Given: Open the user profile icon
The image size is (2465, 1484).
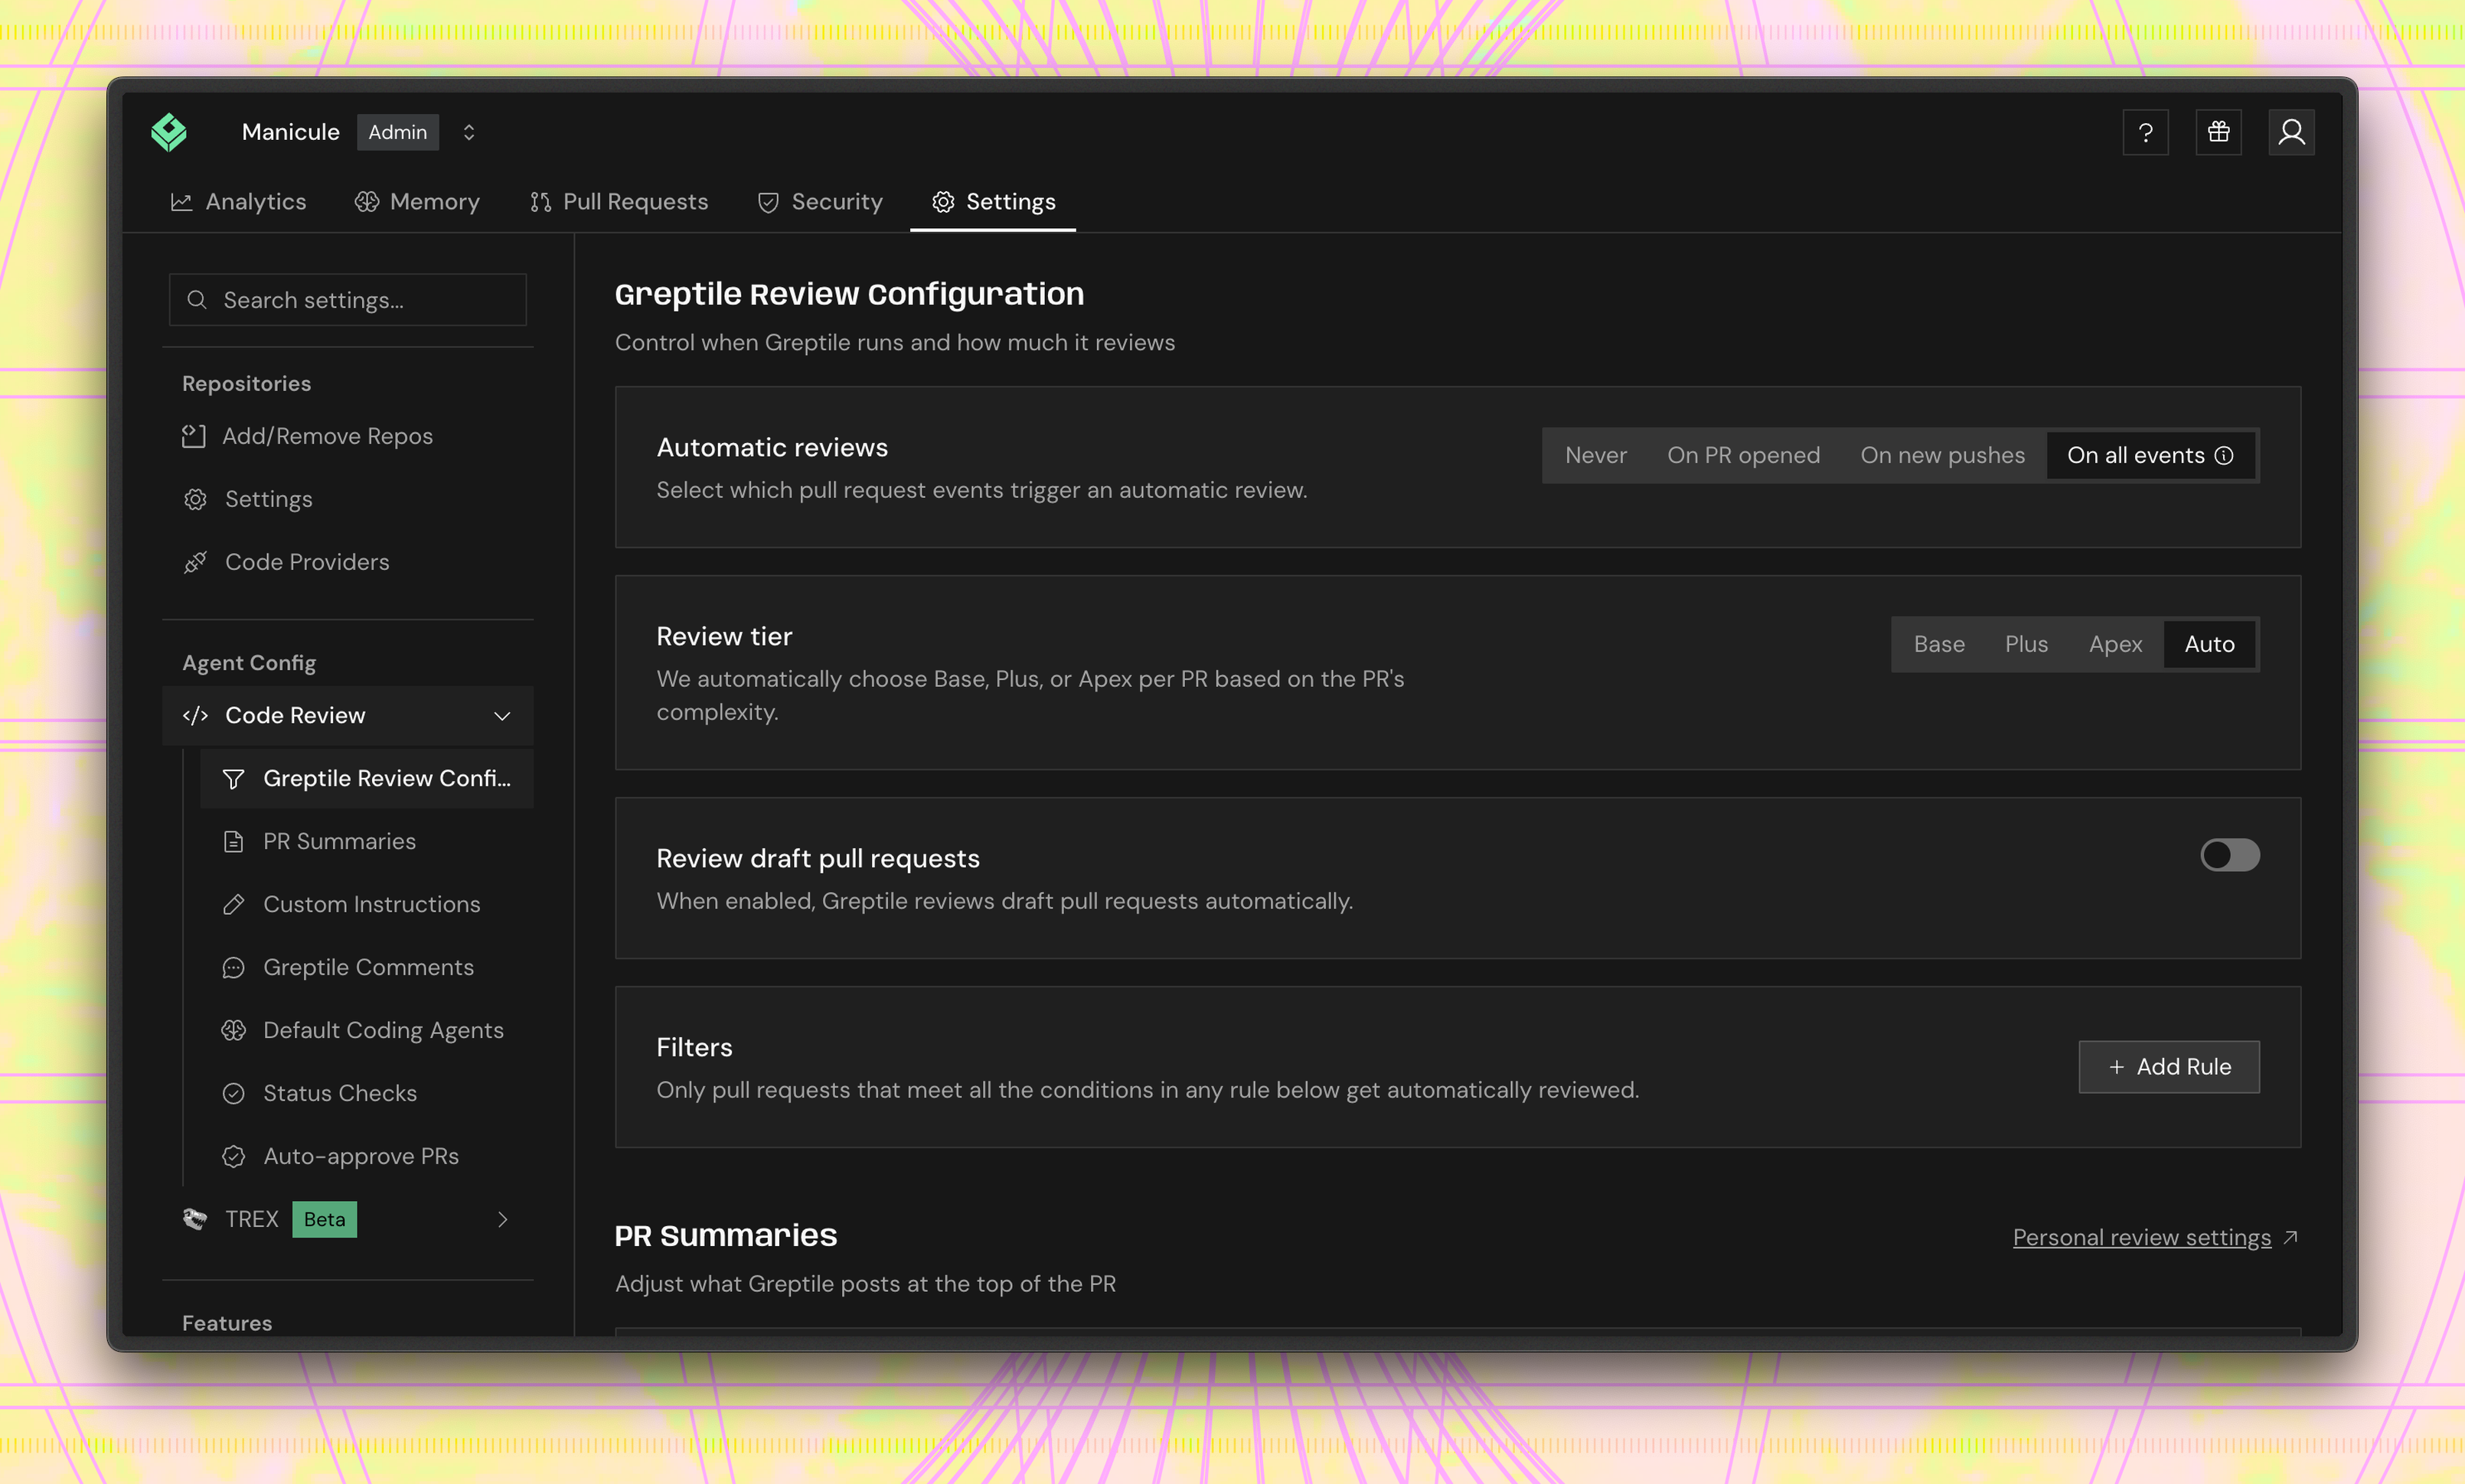Looking at the screenshot, I should tap(2291, 132).
